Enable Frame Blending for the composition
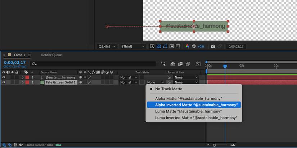The height and width of the screenshot is (148, 297). 180,64
